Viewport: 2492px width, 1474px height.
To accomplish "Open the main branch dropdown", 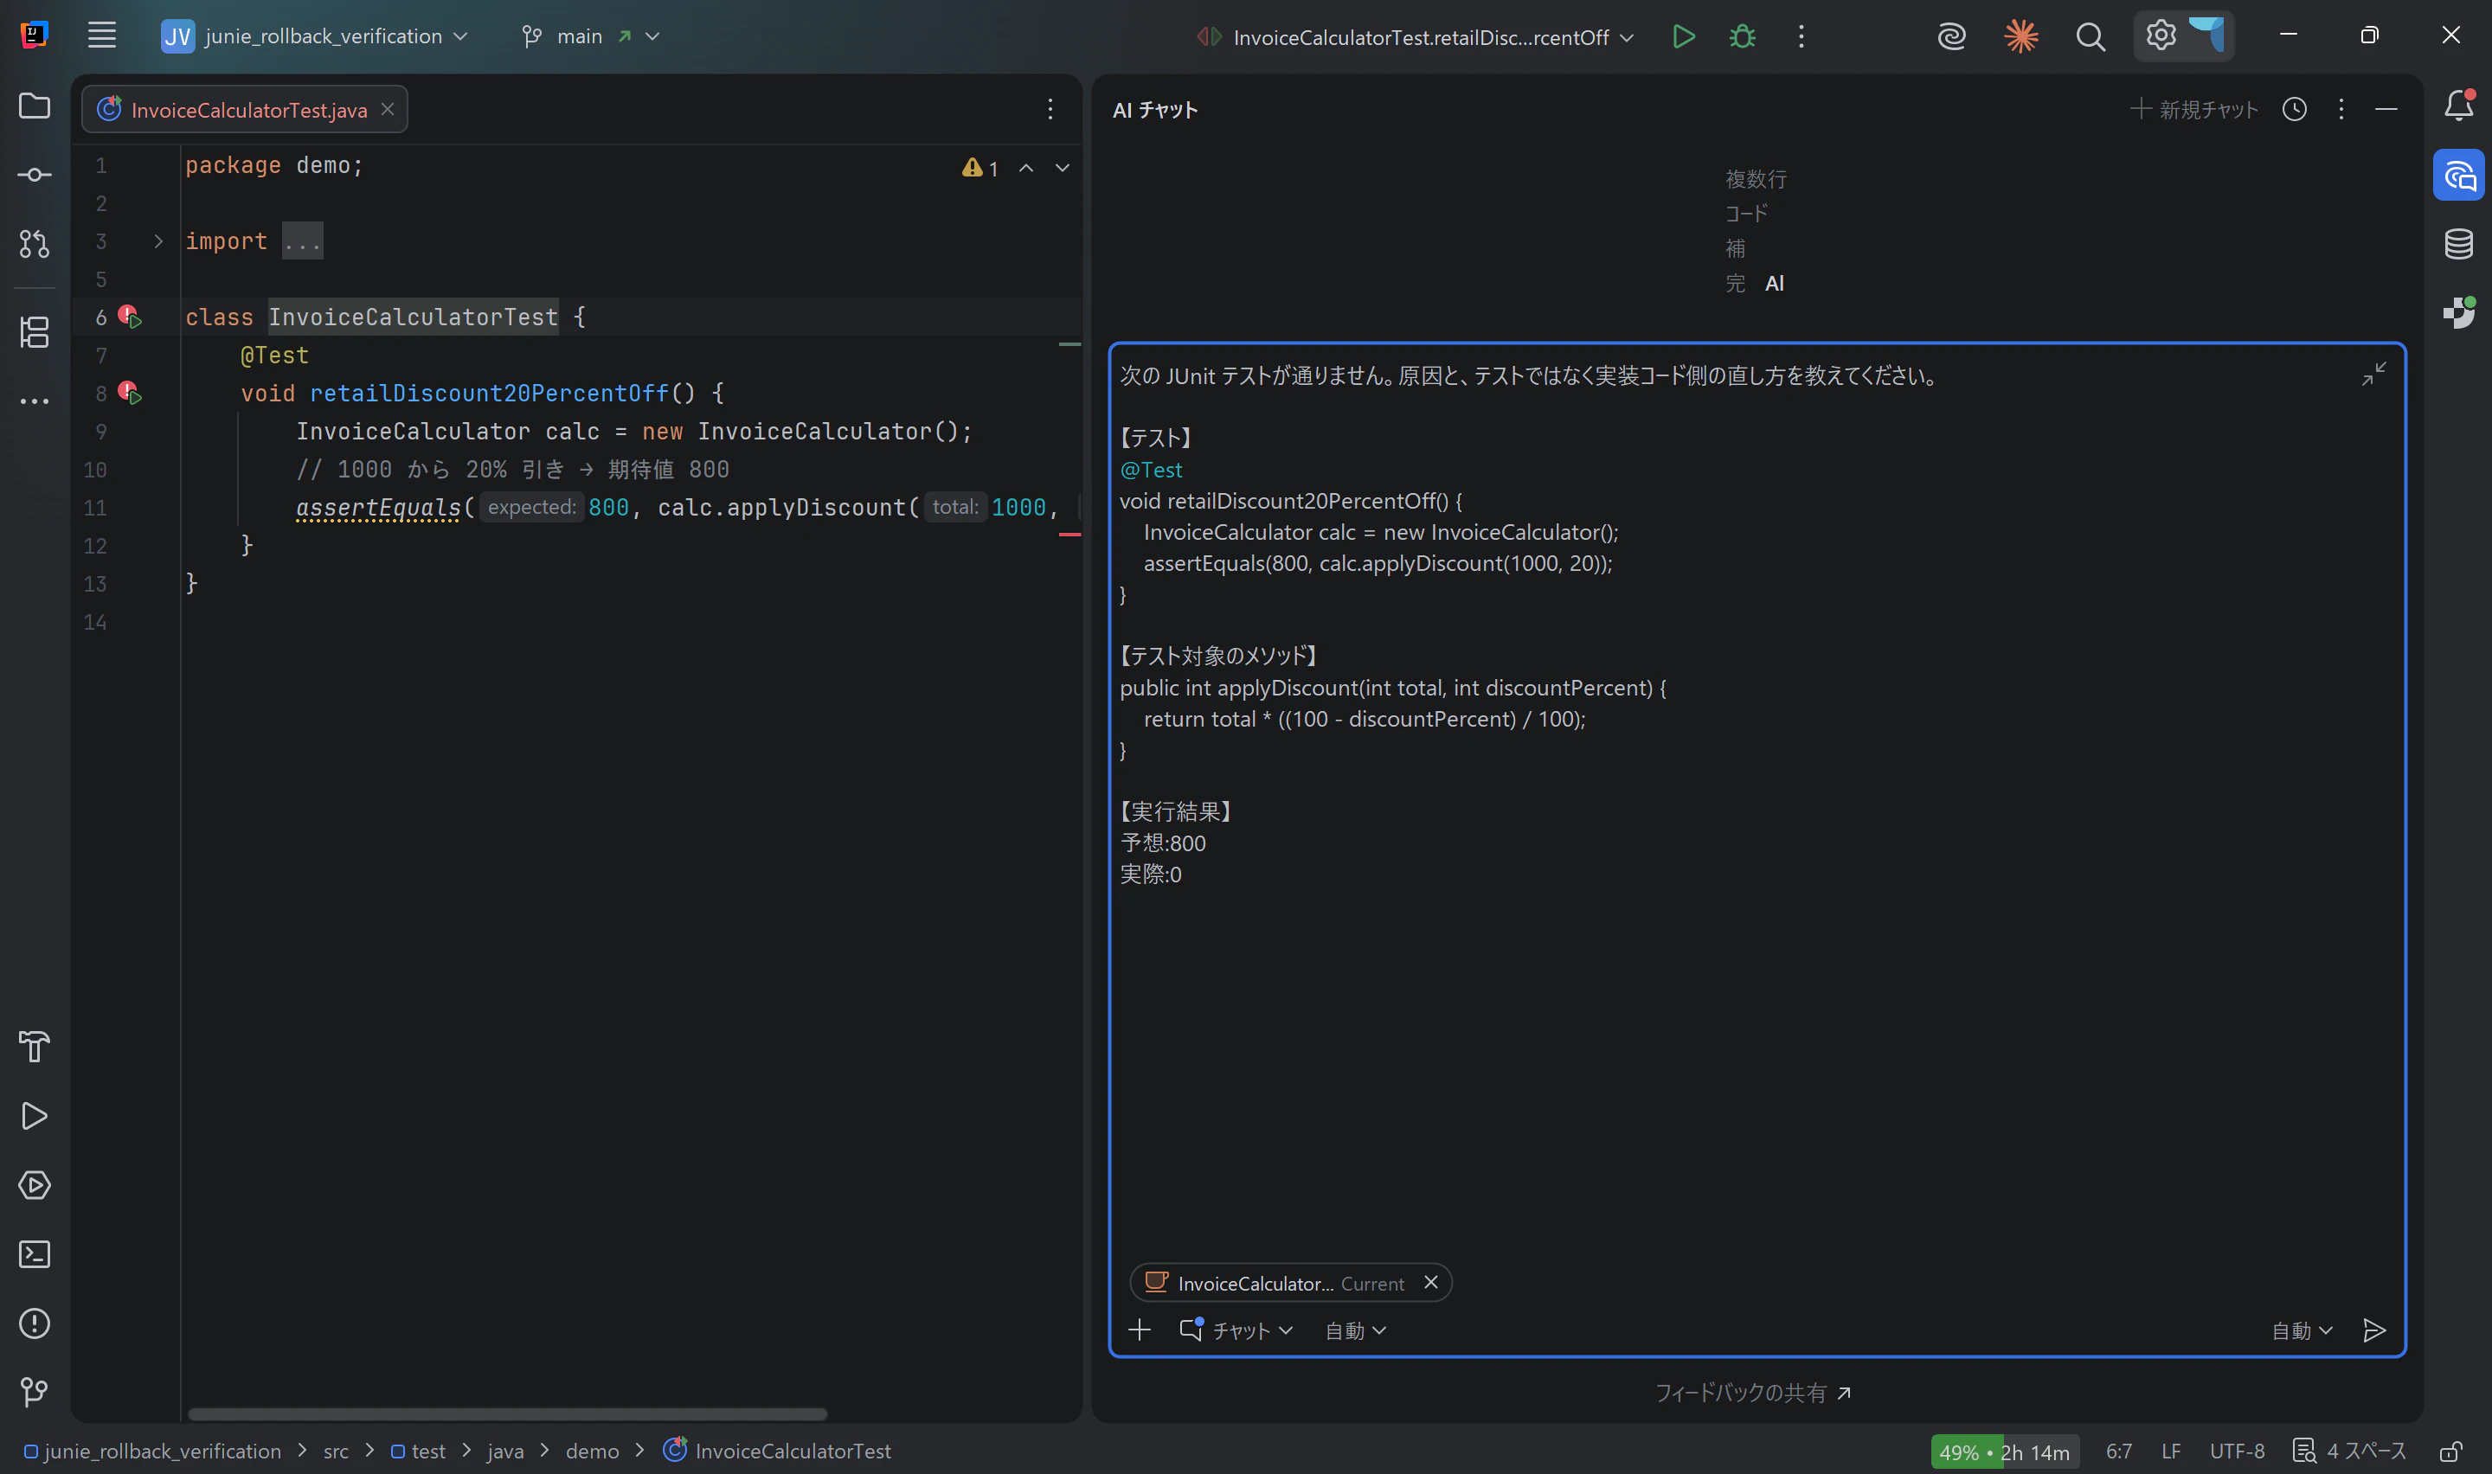I will (591, 36).
